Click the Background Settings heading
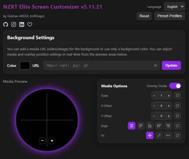 [x=31, y=38]
